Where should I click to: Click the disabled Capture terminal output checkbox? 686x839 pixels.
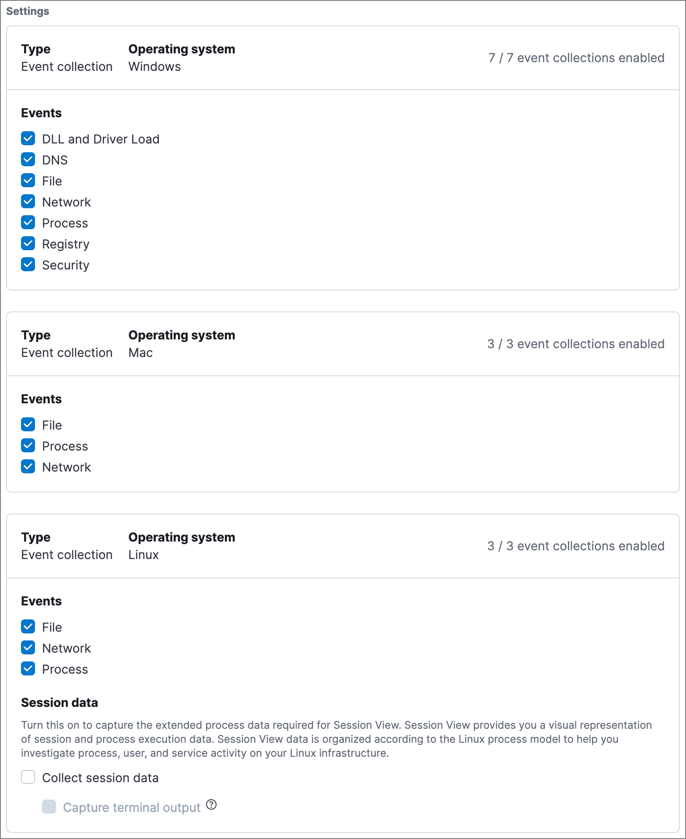[49, 807]
